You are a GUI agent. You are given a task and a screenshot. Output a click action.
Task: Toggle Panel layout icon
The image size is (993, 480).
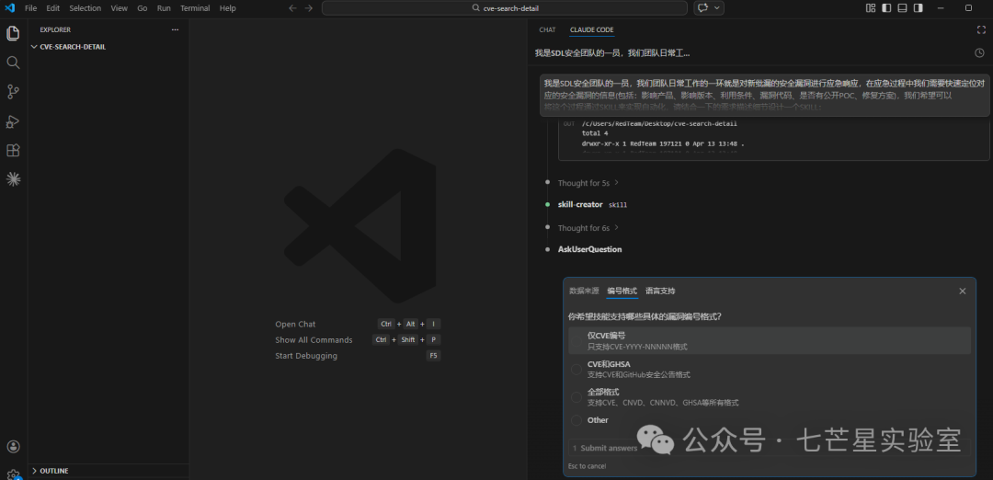point(903,8)
